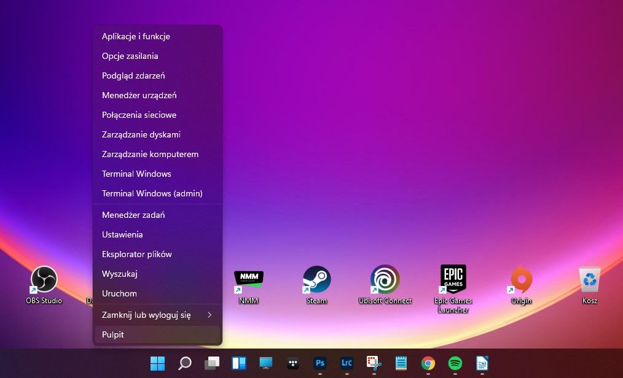The image size is (623, 378).
Task: Open Task View icon on taskbar
Action: [212, 363]
